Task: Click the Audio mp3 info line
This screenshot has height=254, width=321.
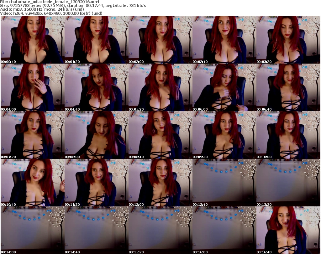Action: [42, 9]
